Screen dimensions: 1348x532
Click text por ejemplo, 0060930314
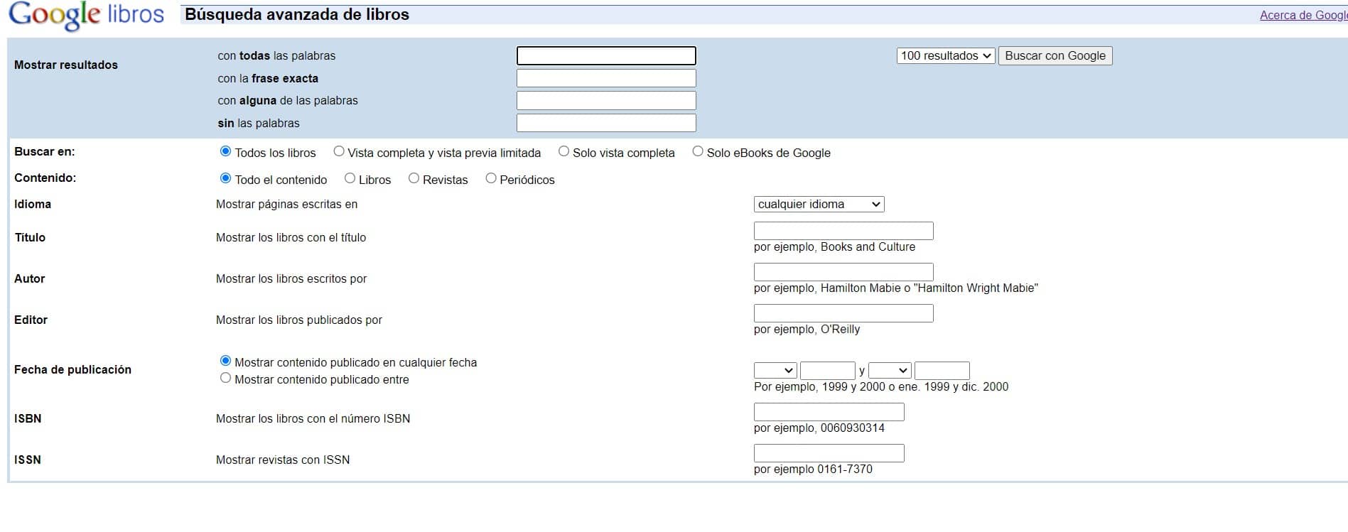(x=819, y=428)
